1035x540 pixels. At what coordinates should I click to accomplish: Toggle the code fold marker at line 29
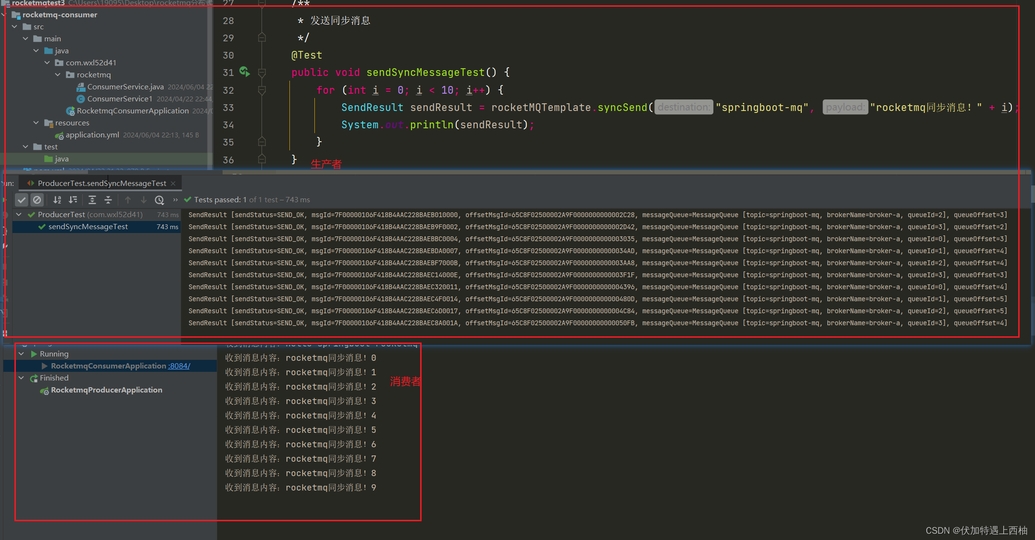[x=262, y=37]
